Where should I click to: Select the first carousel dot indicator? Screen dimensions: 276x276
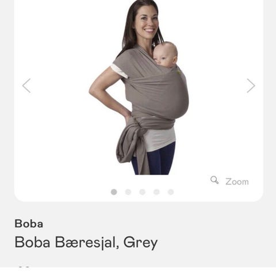click(114, 192)
